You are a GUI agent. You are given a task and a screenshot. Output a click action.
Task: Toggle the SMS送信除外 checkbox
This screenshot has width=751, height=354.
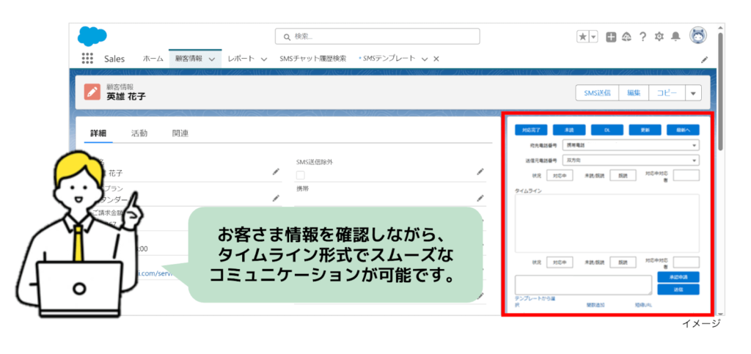click(x=300, y=175)
